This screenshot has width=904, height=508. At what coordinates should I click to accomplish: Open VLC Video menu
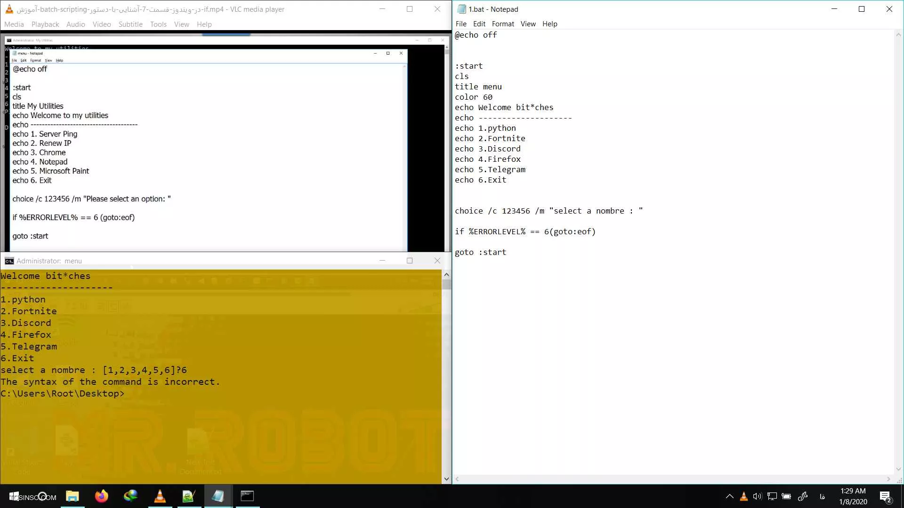coord(102,24)
